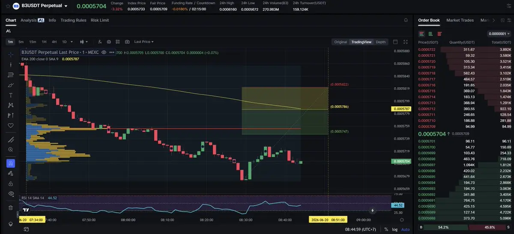
Task: Select the patterns drawing tool
Action: pos(11,105)
